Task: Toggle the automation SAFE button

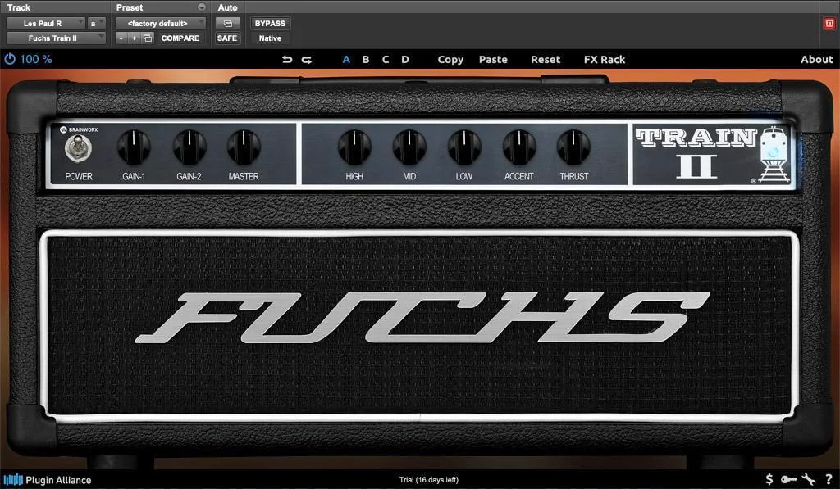Action: [x=227, y=38]
